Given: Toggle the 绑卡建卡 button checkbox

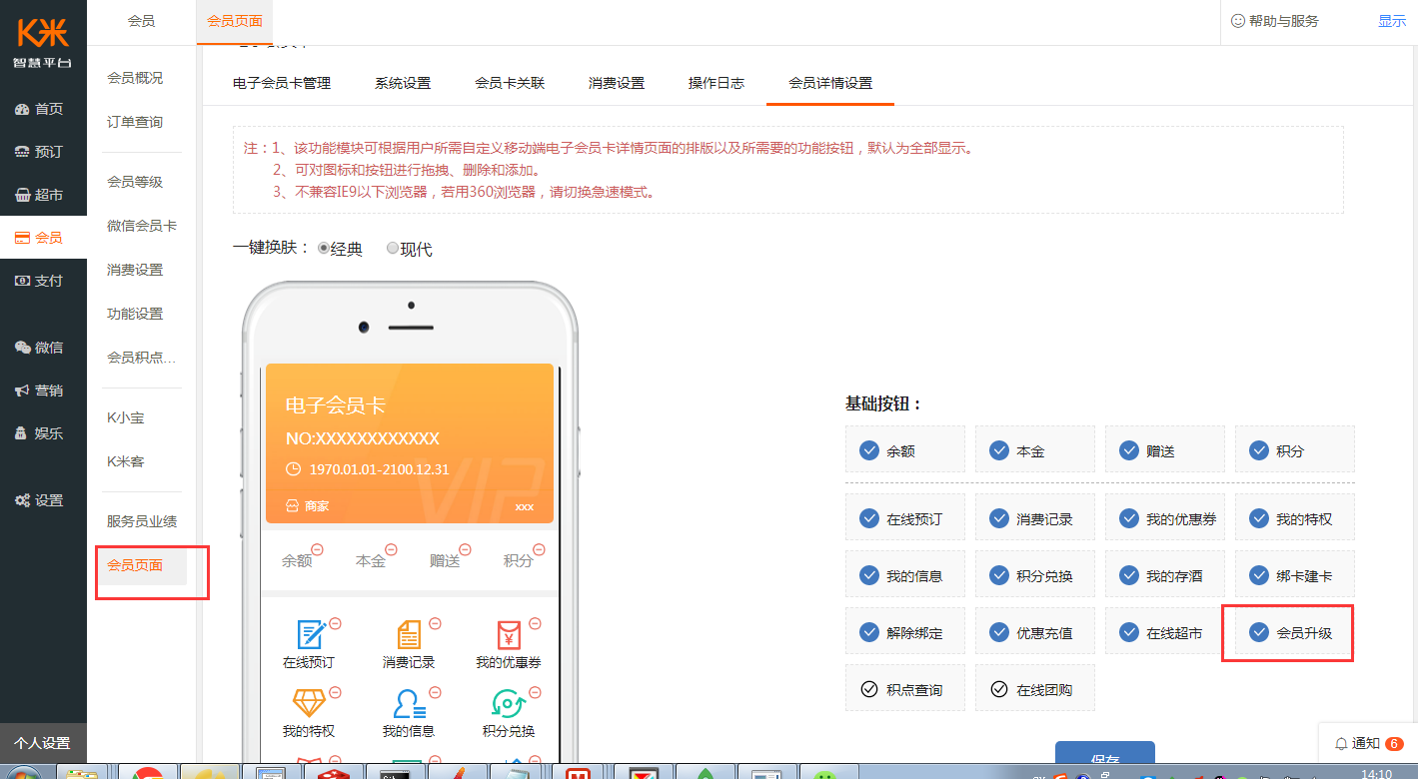Looking at the screenshot, I should pos(1258,575).
